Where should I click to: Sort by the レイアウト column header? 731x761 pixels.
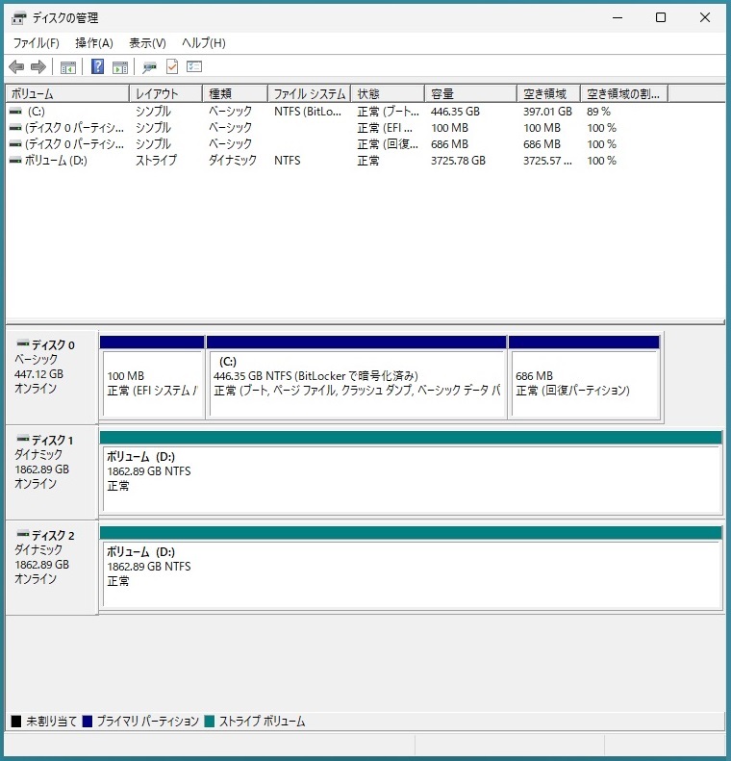(x=165, y=93)
